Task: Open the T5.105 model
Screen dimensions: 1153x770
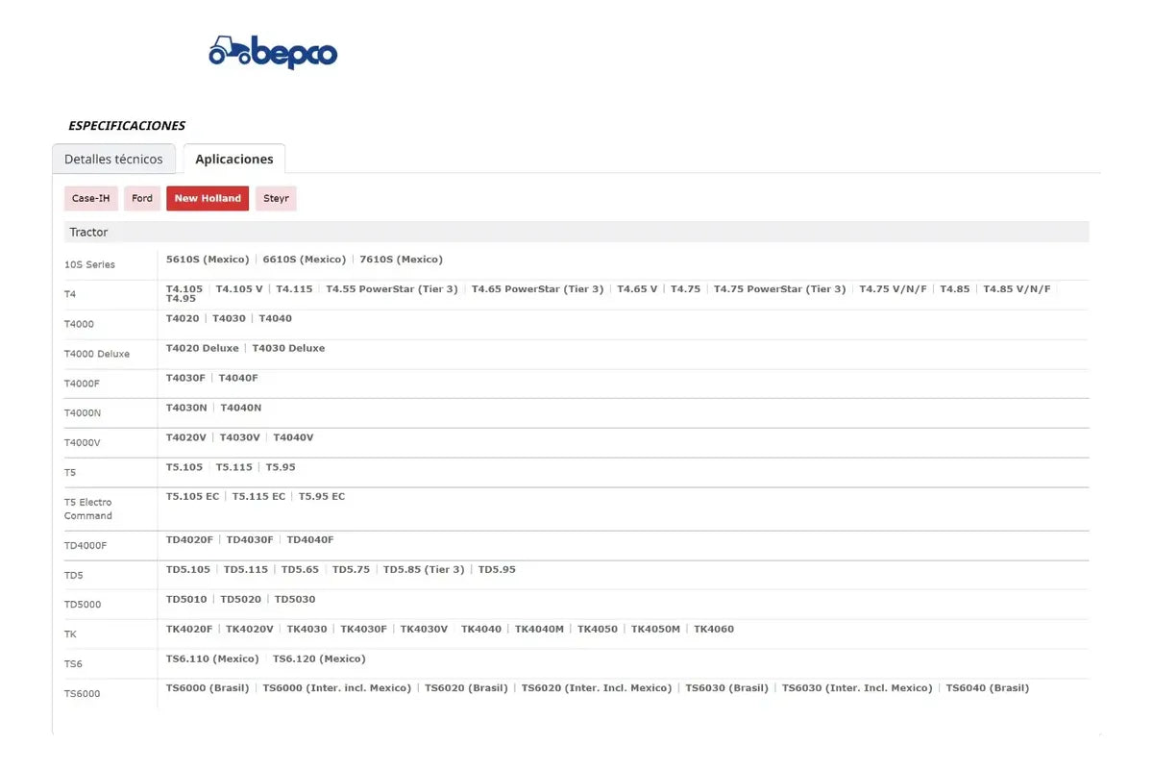Action: 184,468
